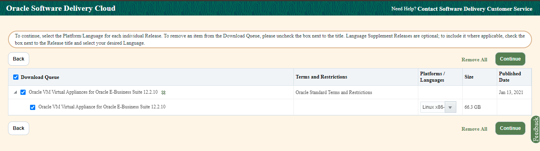Collapse the Oracle VM Virtual Appliances tree row
The image size is (540, 151).
[15, 92]
